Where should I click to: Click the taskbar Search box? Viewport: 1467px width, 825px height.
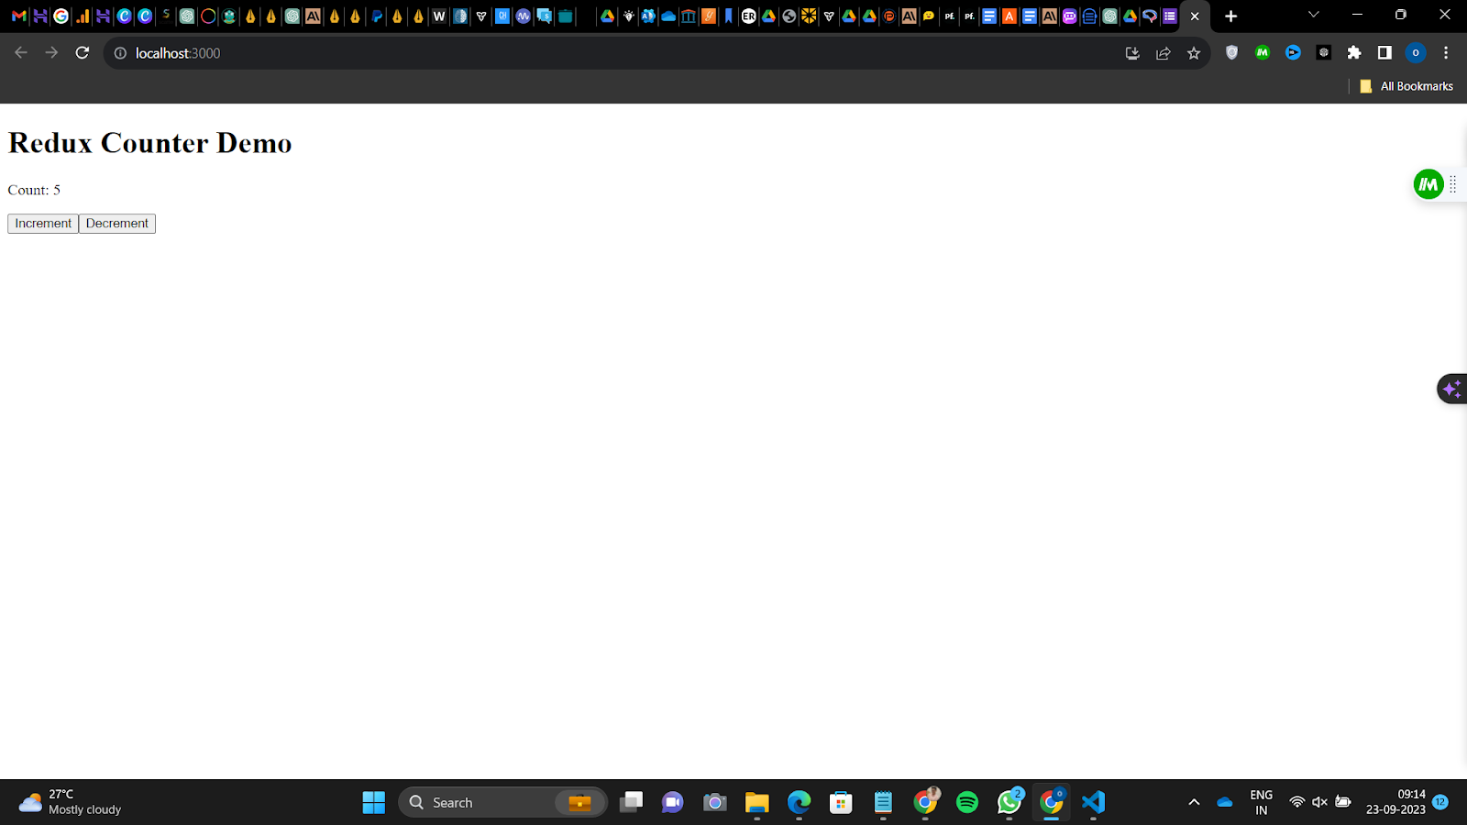click(502, 803)
